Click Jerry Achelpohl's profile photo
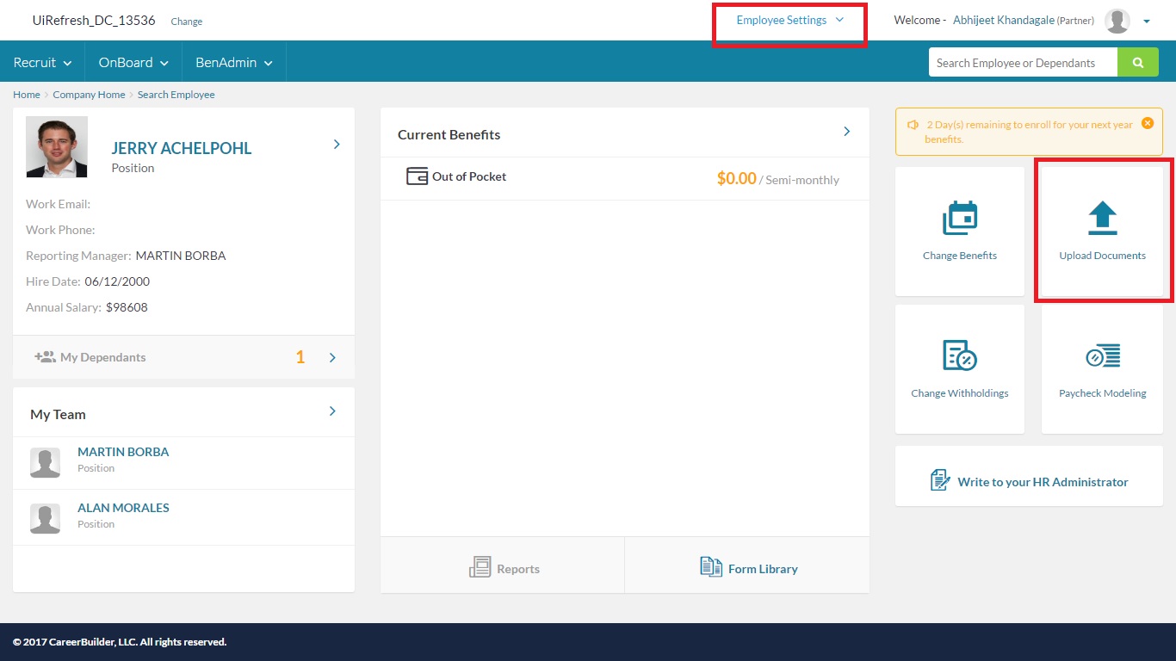 point(57,147)
